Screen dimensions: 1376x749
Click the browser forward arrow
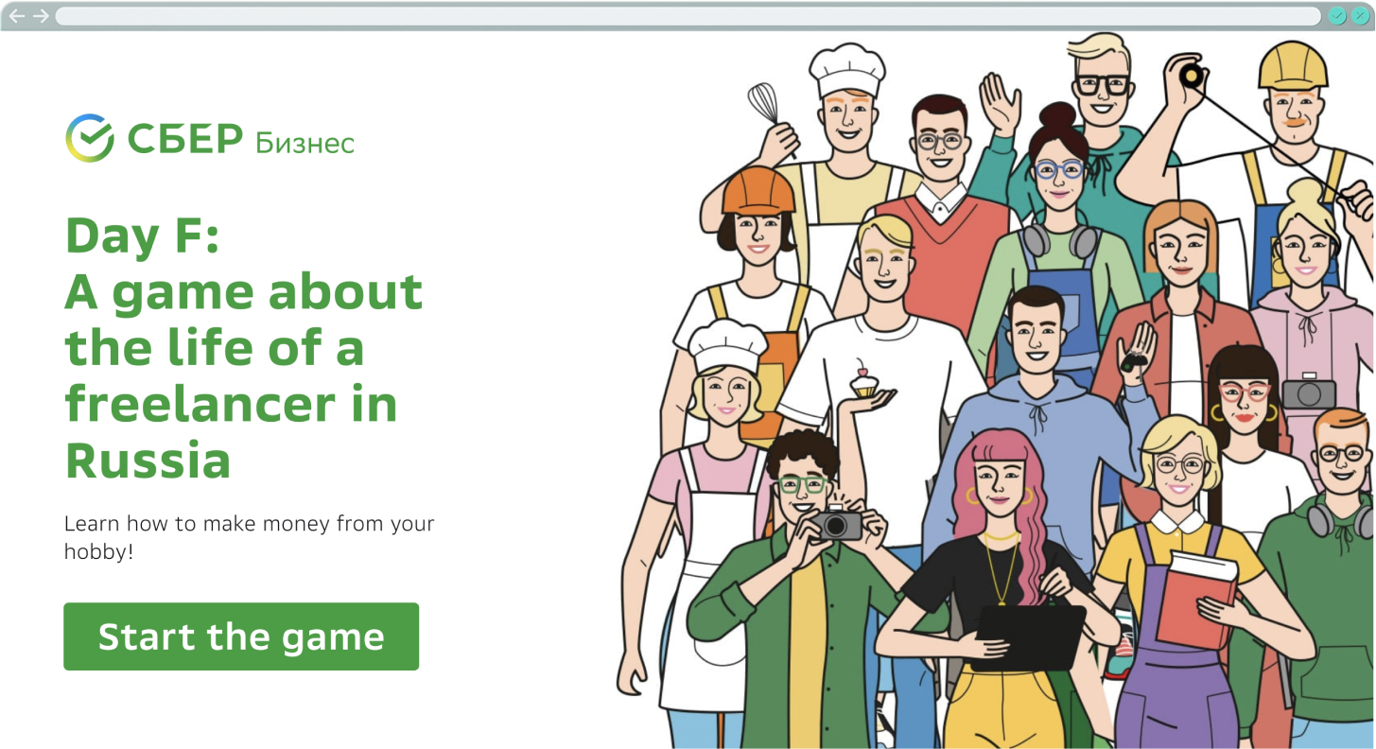coord(41,16)
